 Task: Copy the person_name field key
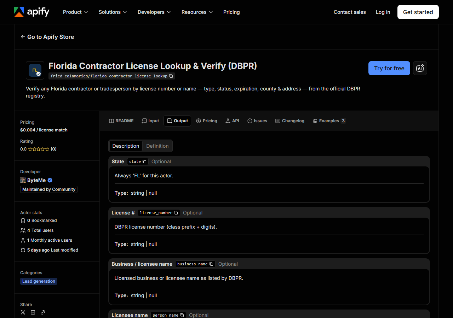pos(182,315)
